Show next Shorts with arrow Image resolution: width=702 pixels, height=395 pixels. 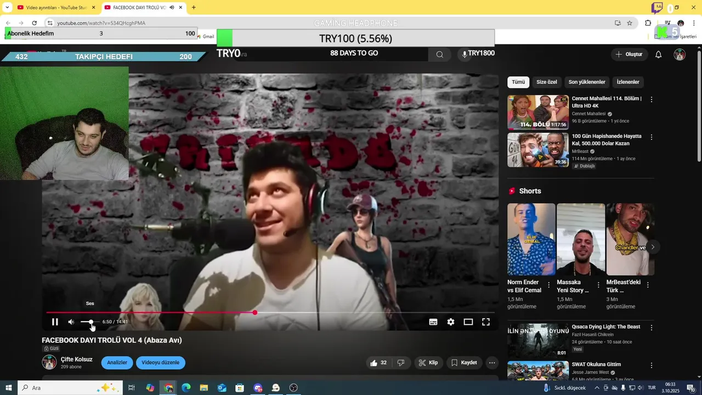click(x=653, y=247)
